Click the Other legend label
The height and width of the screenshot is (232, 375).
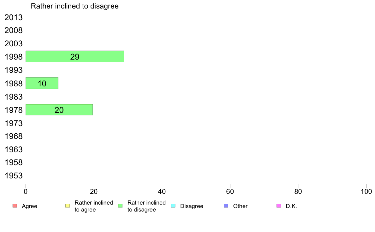coord(240,206)
